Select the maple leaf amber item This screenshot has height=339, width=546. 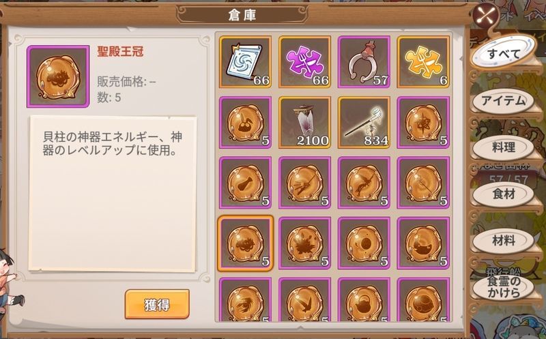pos(304,243)
